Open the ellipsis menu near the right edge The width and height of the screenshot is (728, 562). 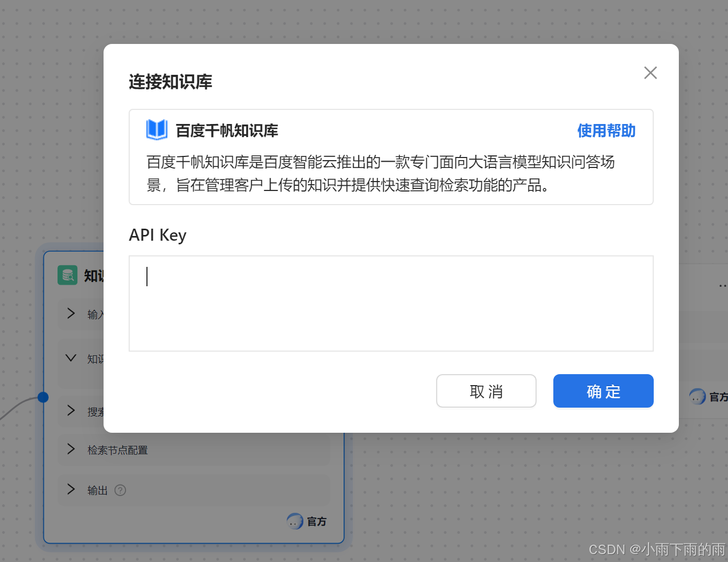tap(723, 285)
